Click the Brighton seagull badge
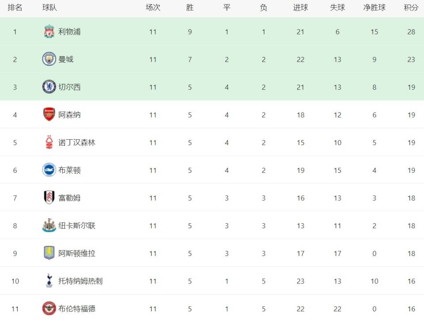 [x=49, y=170]
